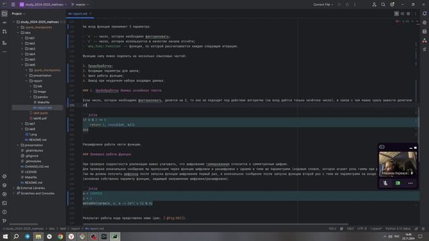Open call overlay more options
The image size is (429, 241).
tap(410, 183)
